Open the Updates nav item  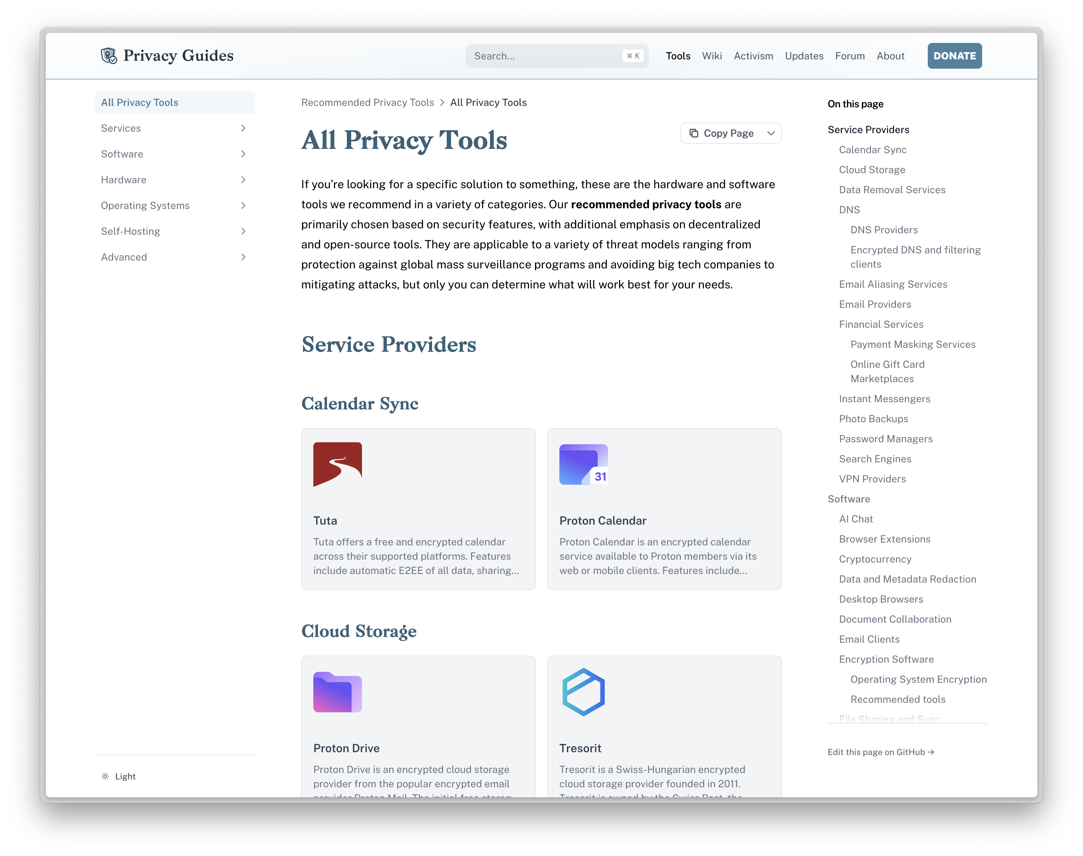coord(804,56)
